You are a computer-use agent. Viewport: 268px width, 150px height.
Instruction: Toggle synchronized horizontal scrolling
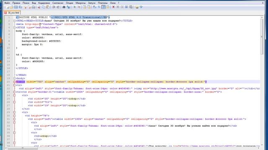click(x=89, y=7)
